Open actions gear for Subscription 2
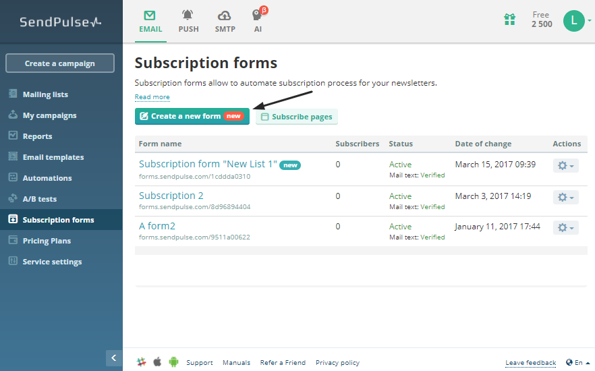The width and height of the screenshot is (595, 371). coord(566,197)
